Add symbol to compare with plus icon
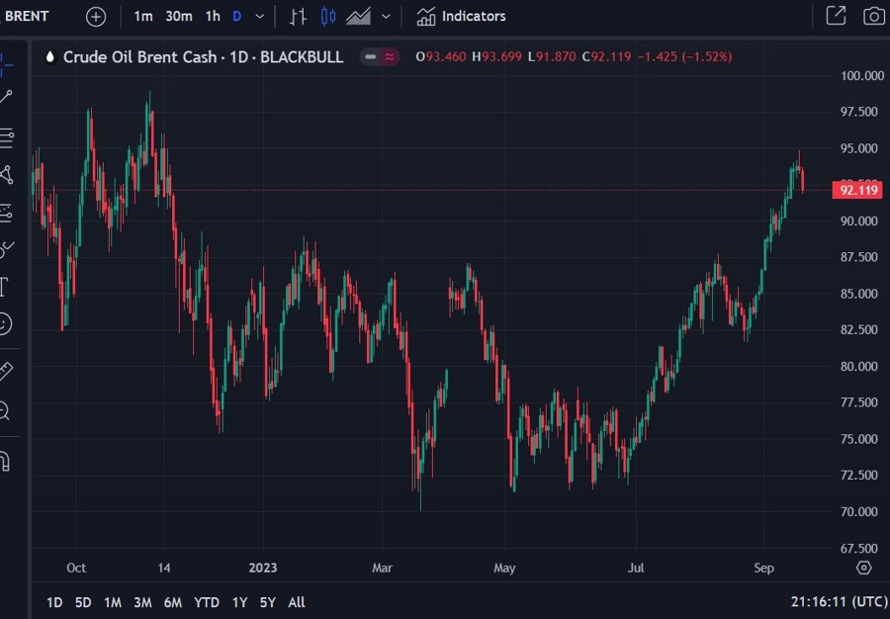 96,17
